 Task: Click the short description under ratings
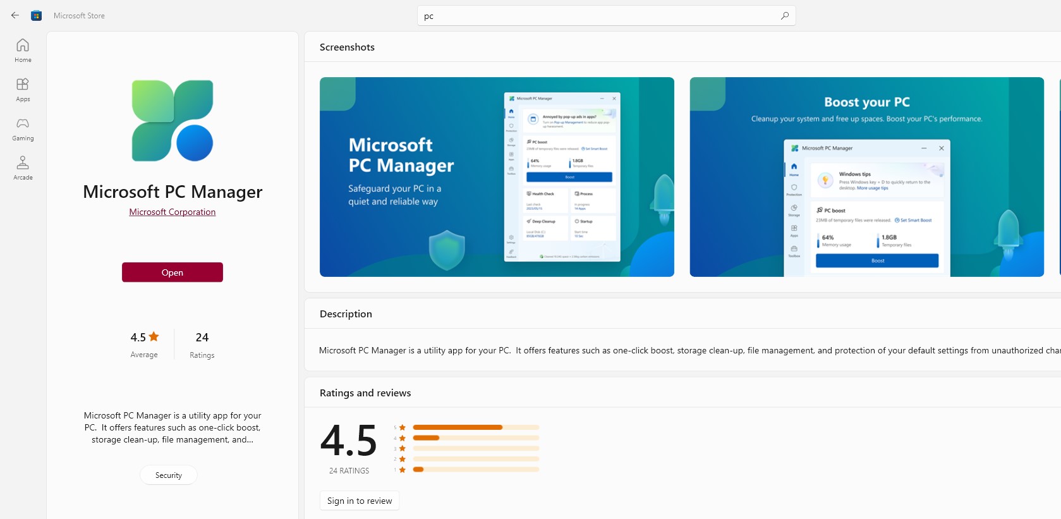(173, 427)
